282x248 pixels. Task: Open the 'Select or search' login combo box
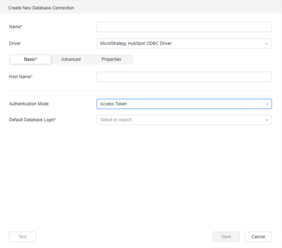(x=184, y=120)
